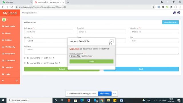Image resolution: width=183 pixels, height=103 pixels.
Task: Click the site lock icon in address bar
Action: (x=17, y=7)
